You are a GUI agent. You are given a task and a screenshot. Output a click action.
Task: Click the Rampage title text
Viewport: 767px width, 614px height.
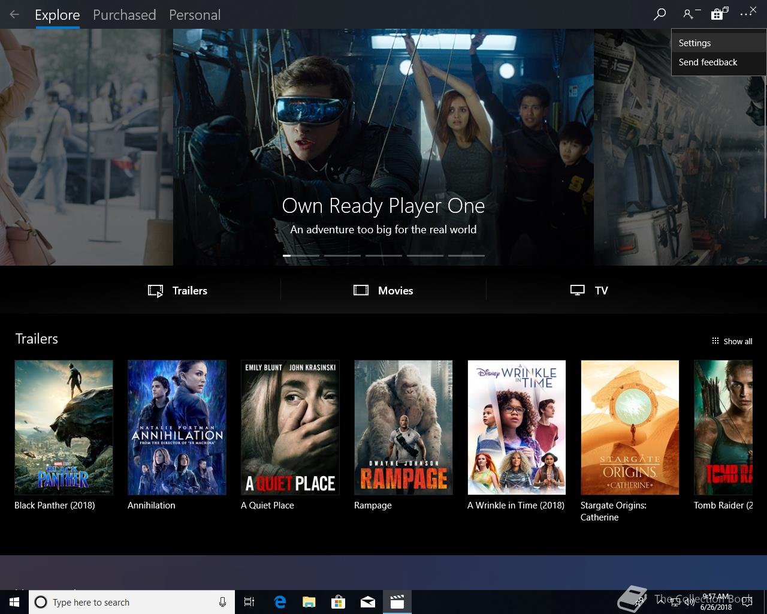[373, 505]
